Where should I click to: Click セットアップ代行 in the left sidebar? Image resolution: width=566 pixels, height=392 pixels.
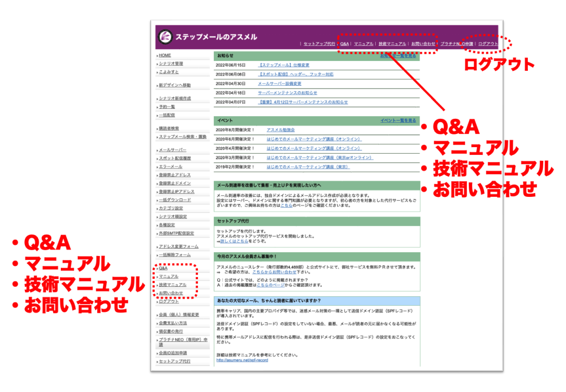[x=175, y=362]
